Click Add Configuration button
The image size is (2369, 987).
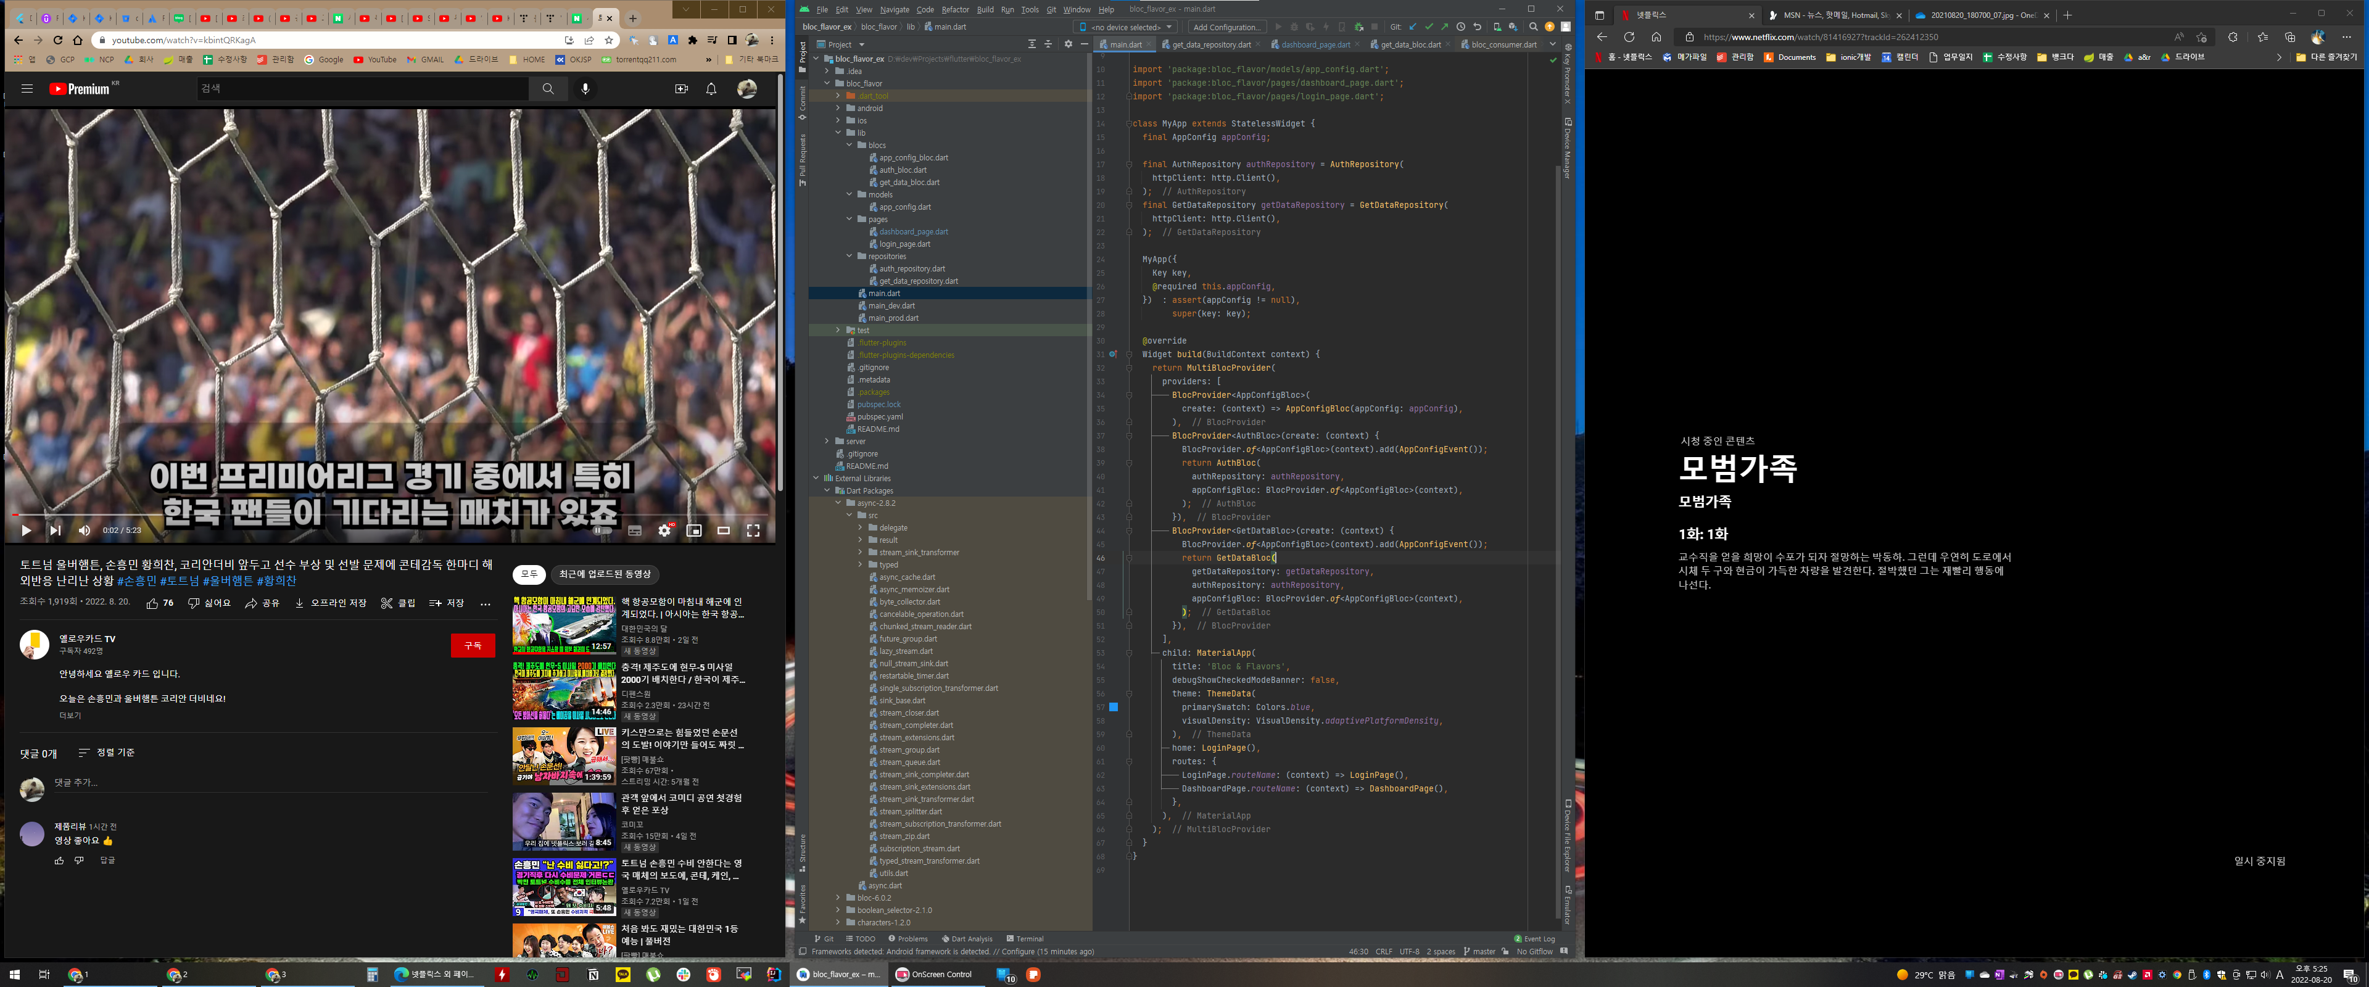tap(1227, 27)
